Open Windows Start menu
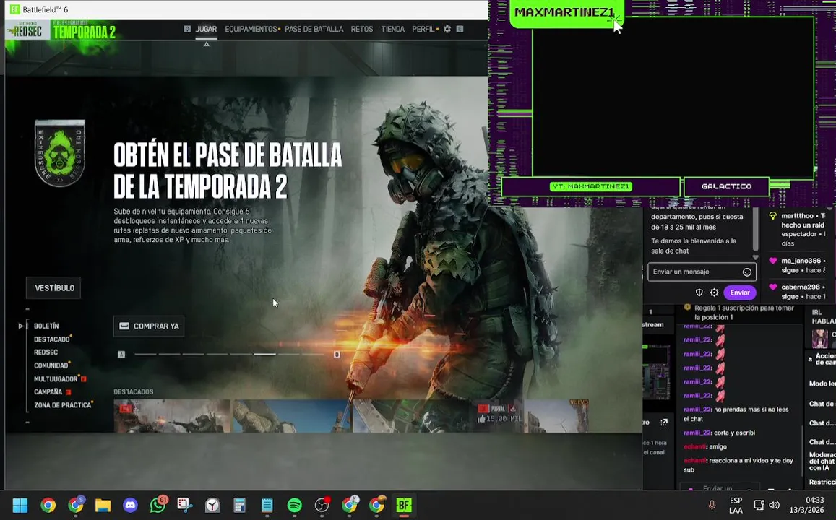Screen dimensions: 836x520 [20, 505]
